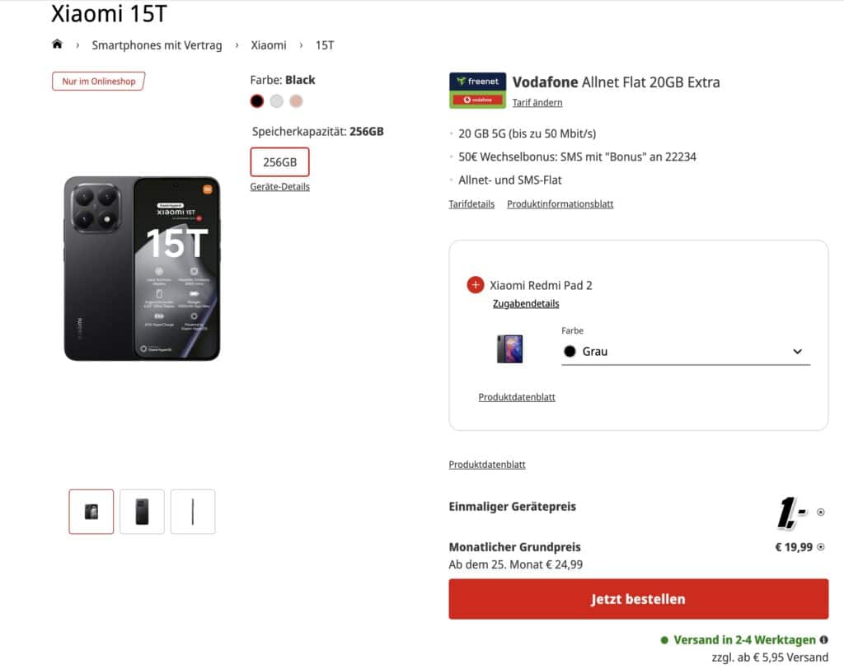Click the dropdown chevron arrow for tablet color
The width and height of the screenshot is (844, 669).
point(797,352)
